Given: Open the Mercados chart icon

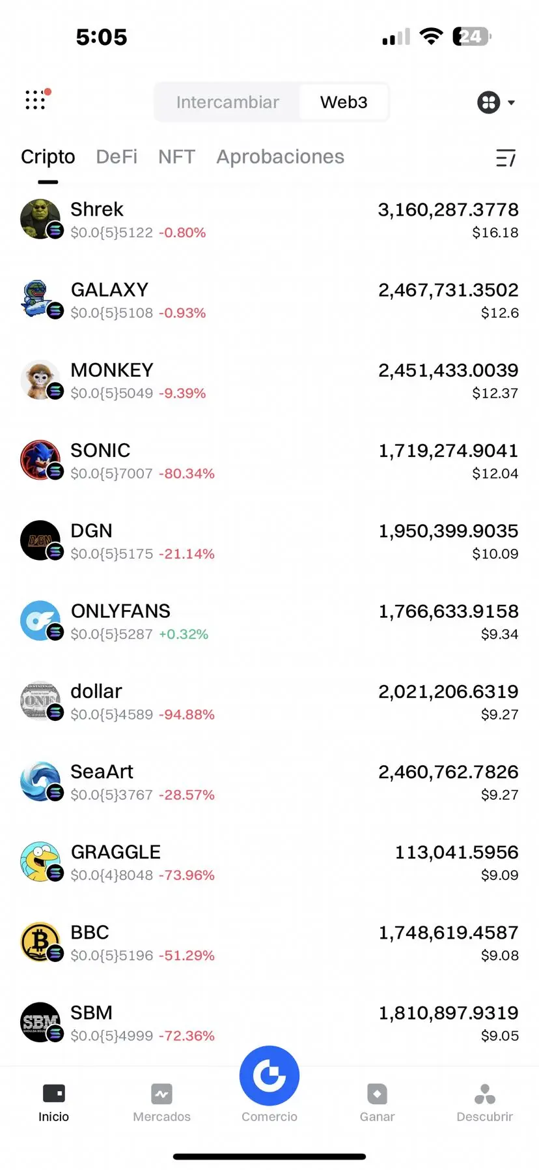Looking at the screenshot, I should pos(161,1094).
